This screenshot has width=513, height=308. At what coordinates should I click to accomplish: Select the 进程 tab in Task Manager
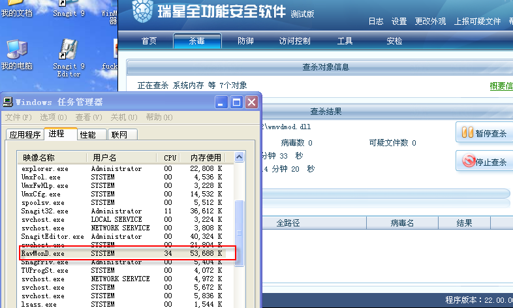[61, 133]
